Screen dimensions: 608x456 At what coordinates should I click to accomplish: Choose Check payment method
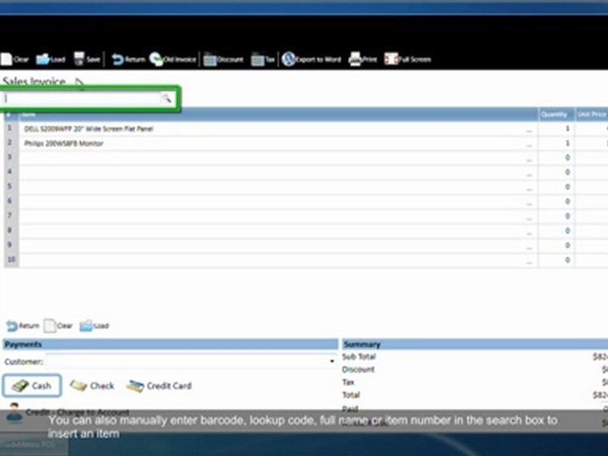click(x=92, y=386)
